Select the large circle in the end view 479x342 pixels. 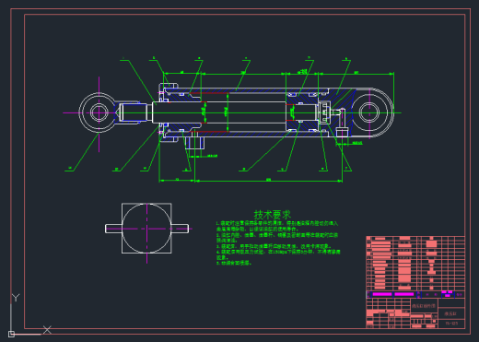click(x=146, y=229)
